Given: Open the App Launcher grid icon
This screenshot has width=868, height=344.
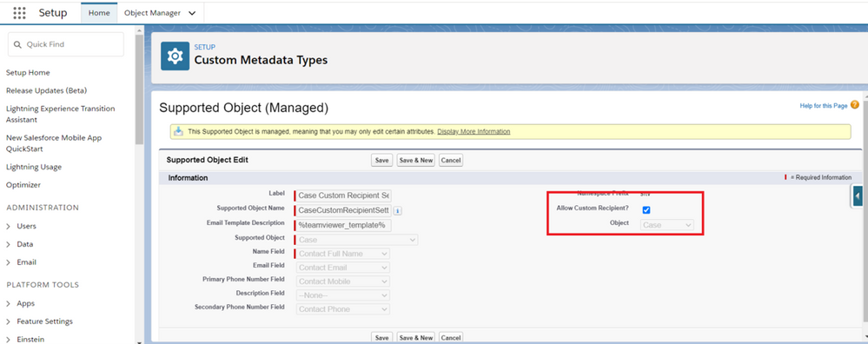Looking at the screenshot, I should [19, 13].
